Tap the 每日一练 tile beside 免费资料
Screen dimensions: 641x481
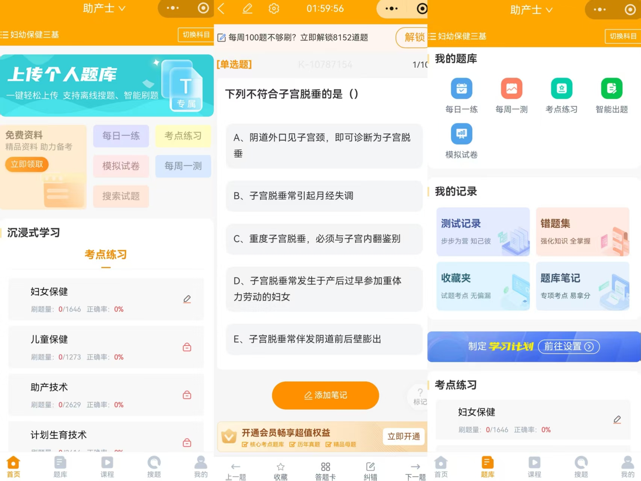(x=121, y=136)
